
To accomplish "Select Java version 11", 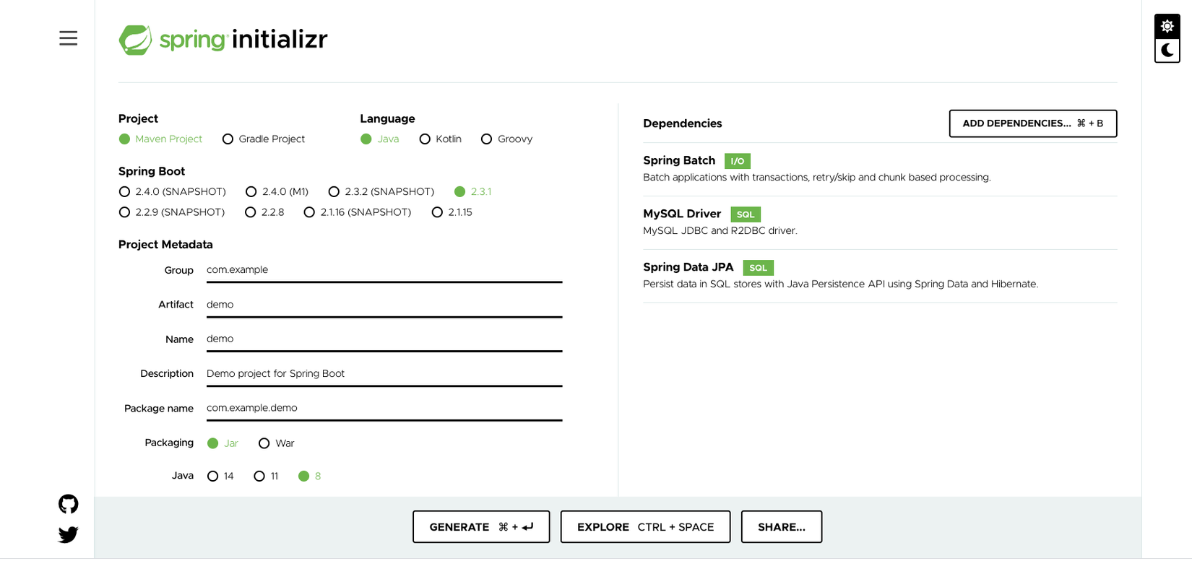I will point(259,477).
